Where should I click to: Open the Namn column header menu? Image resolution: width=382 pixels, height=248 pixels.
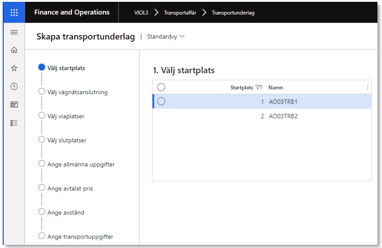coord(275,87)
